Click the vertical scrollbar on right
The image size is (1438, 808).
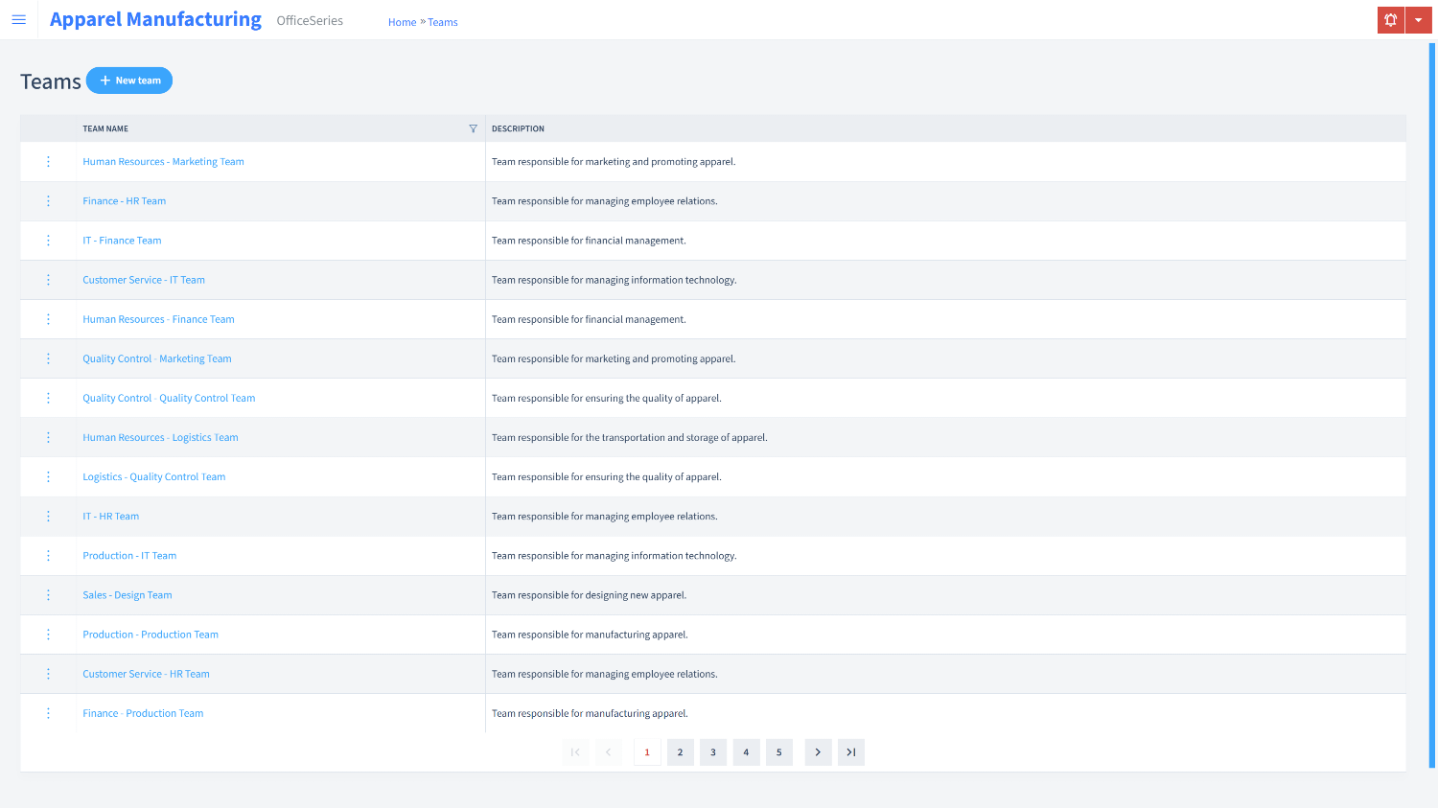coord(1431,403)
